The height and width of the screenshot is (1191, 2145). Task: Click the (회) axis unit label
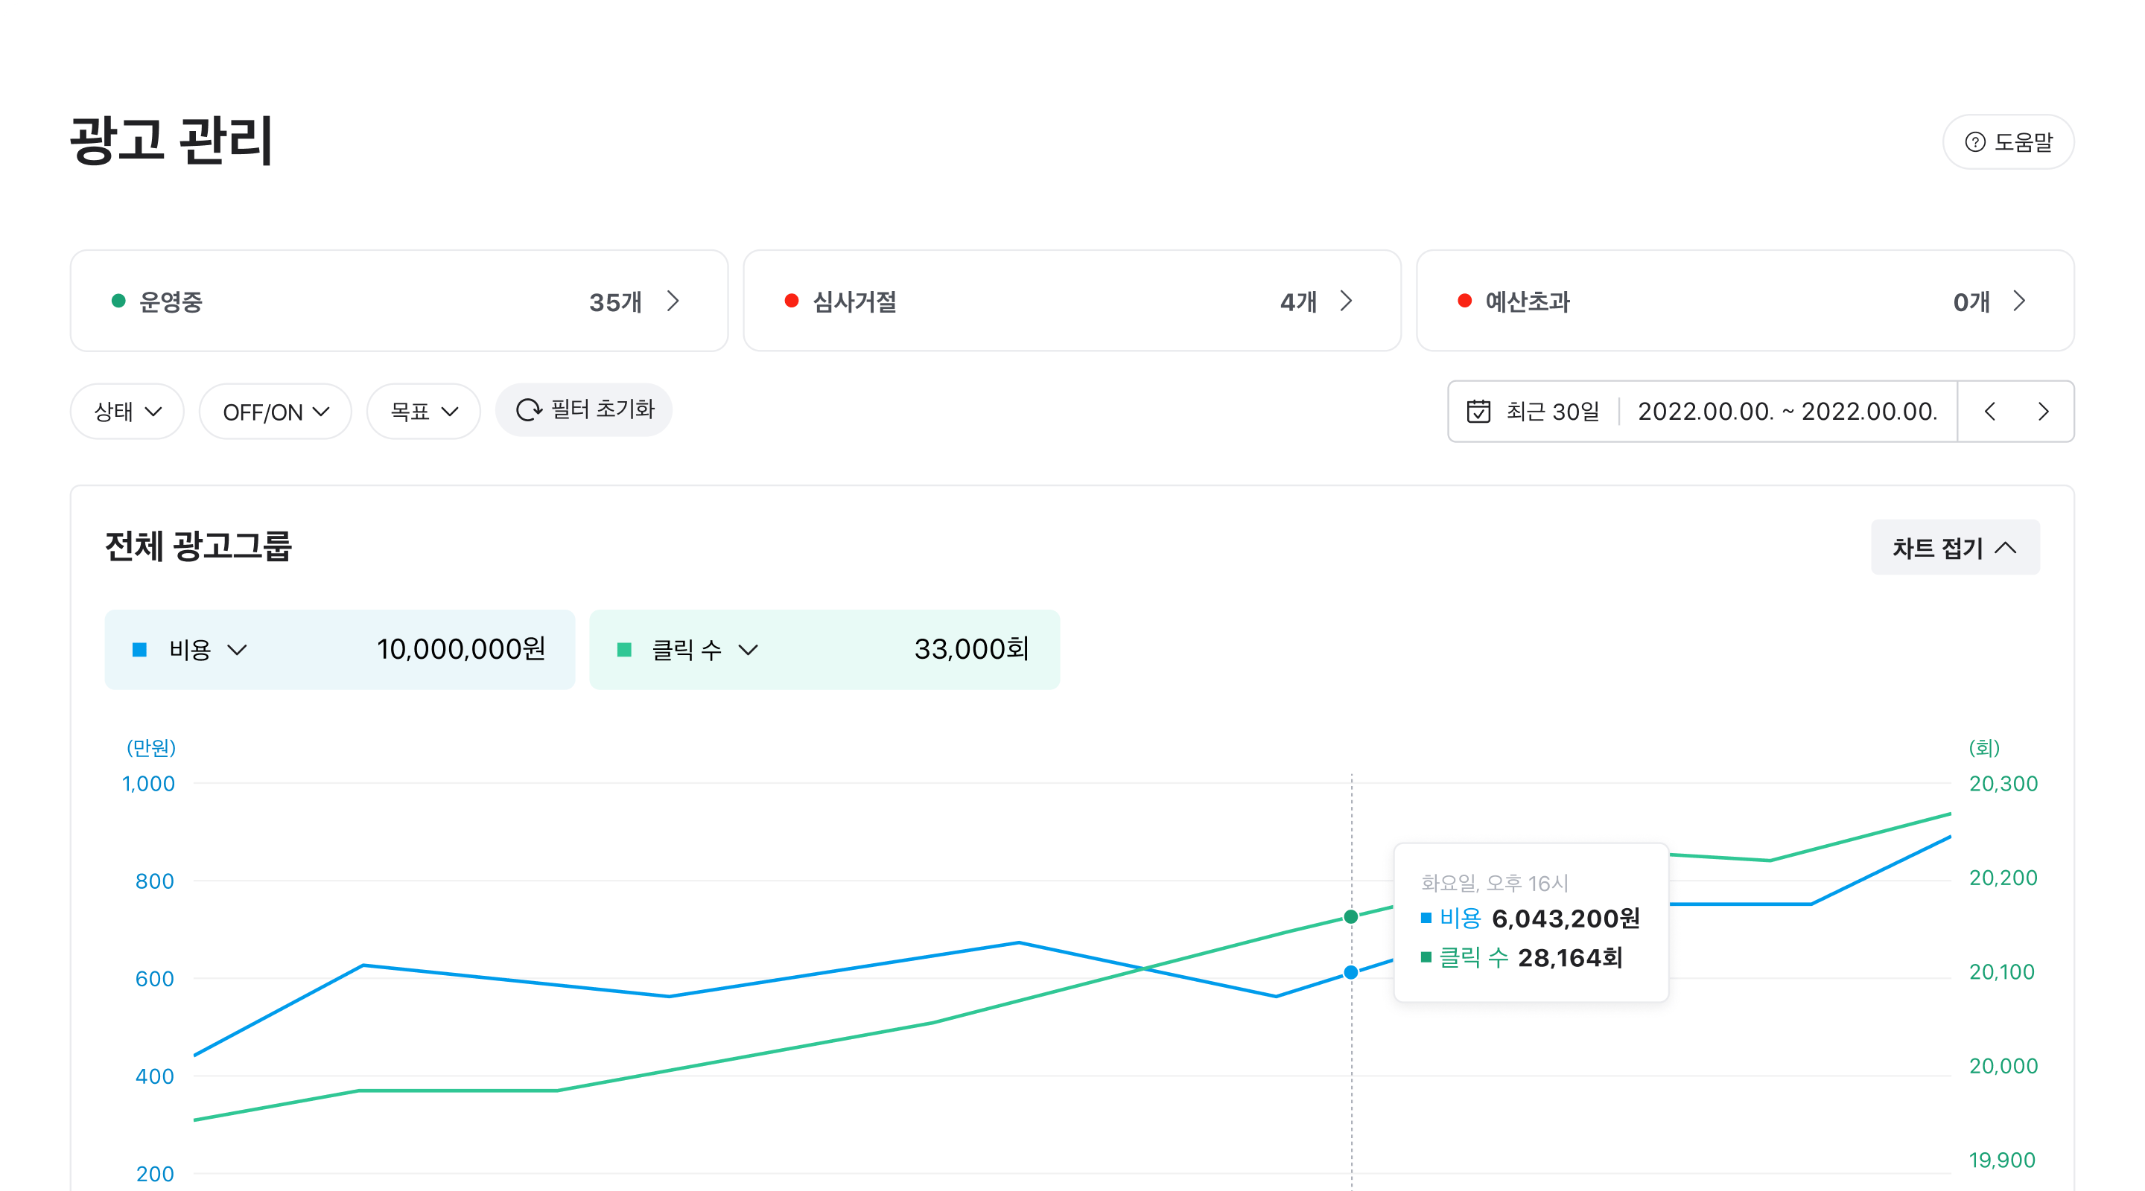1984,747
